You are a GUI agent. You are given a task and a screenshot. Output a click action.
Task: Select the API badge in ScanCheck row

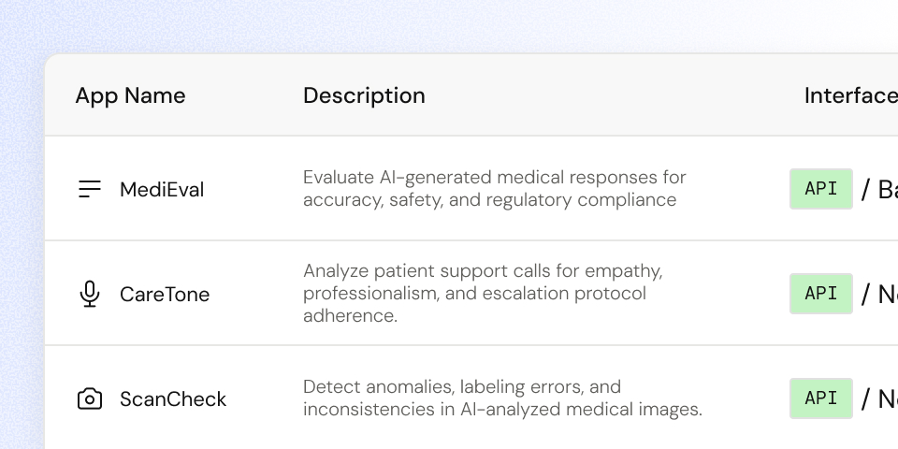(x=820, y=398)
